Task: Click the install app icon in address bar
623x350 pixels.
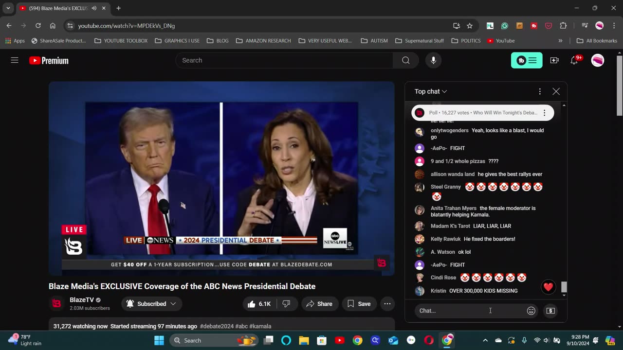Action: pos(457,26)
